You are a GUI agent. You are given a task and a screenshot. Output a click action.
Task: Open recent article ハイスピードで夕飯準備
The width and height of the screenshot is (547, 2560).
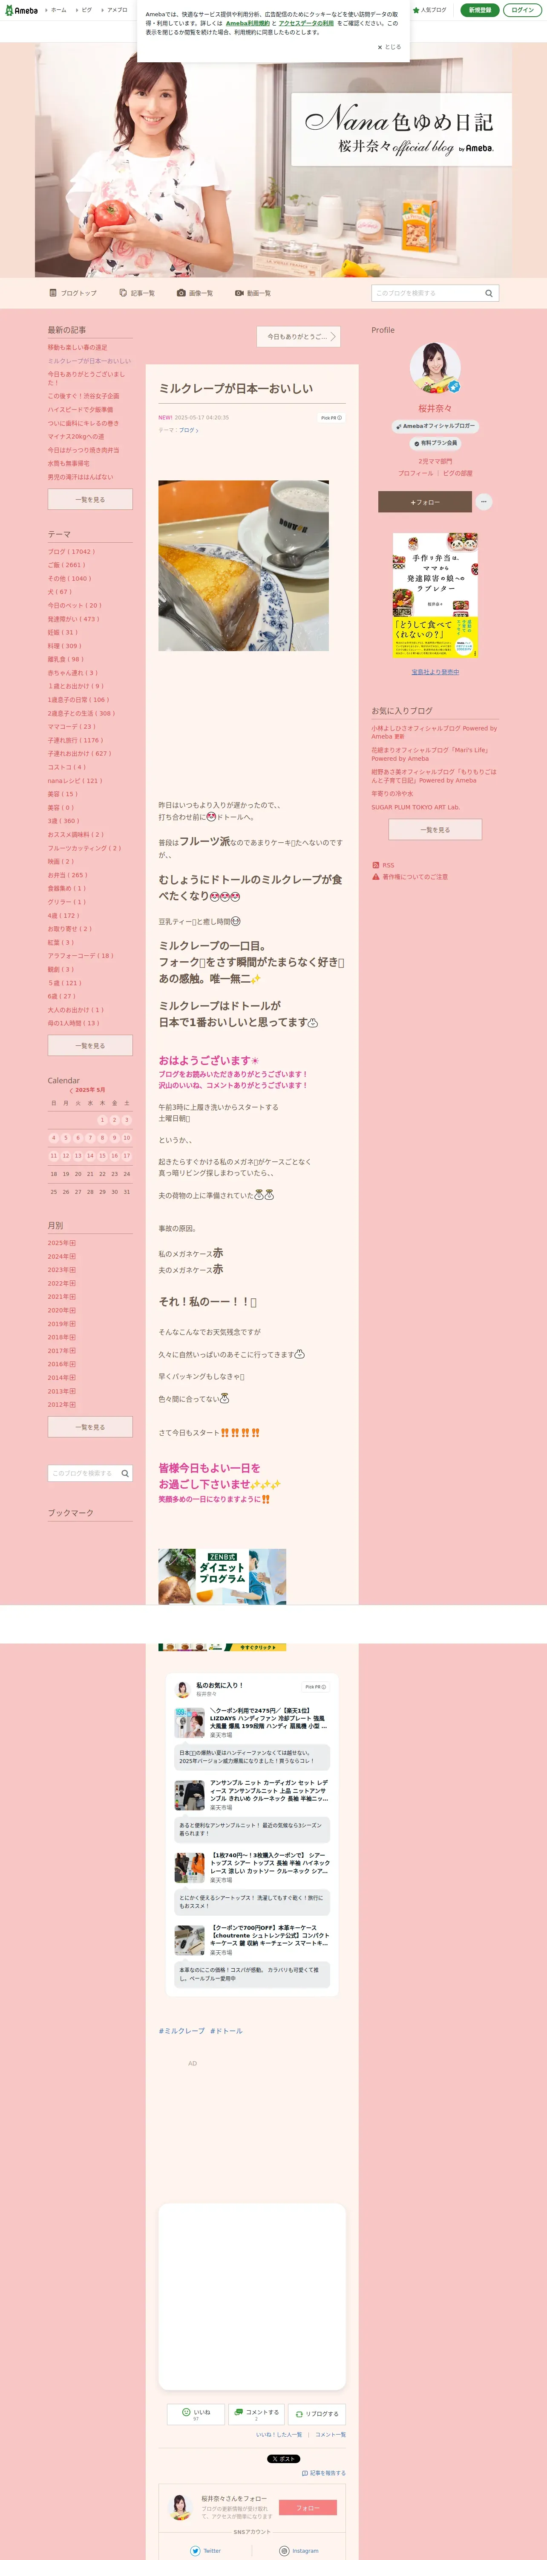(81, 410)
